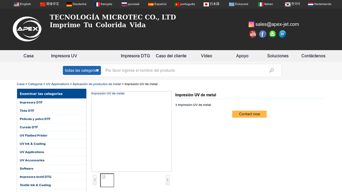Choose the português flag language
Image resolution: width=342 pixels, height=192 pixels.
coord(185,4)
